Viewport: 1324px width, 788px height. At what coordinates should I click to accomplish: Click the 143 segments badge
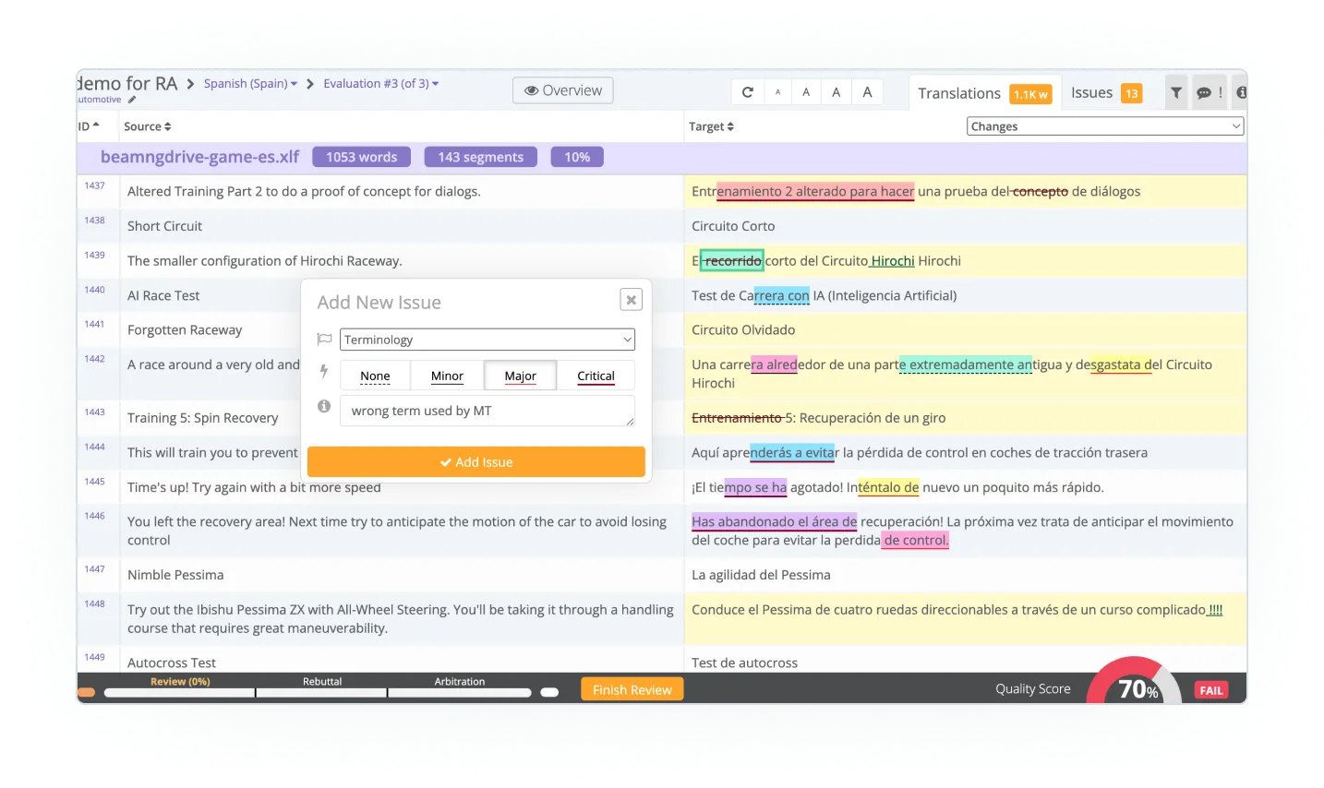[481, 157]
